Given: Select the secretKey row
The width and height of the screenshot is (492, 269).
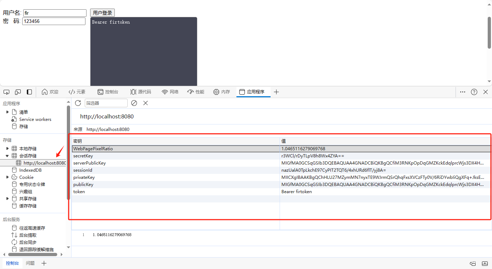Looking at the screenshot, I should [281, 156].
